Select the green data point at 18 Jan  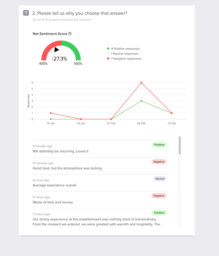[51, 119]
